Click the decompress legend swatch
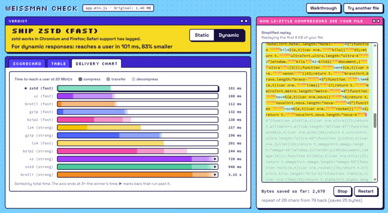 [x=133, y=79]
